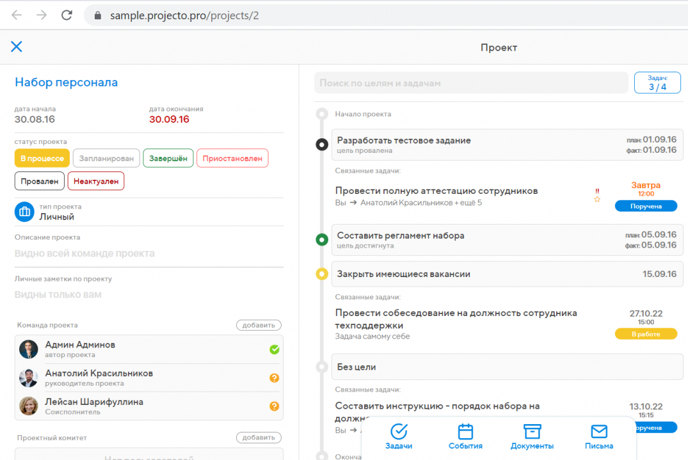
Task: Click the end date 30.09.16
Action: click(x=169, y=119)
